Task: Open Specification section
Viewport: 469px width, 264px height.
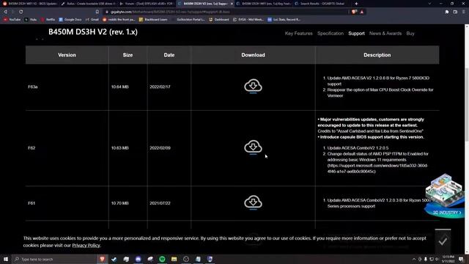Action: (x=330, y=34)
